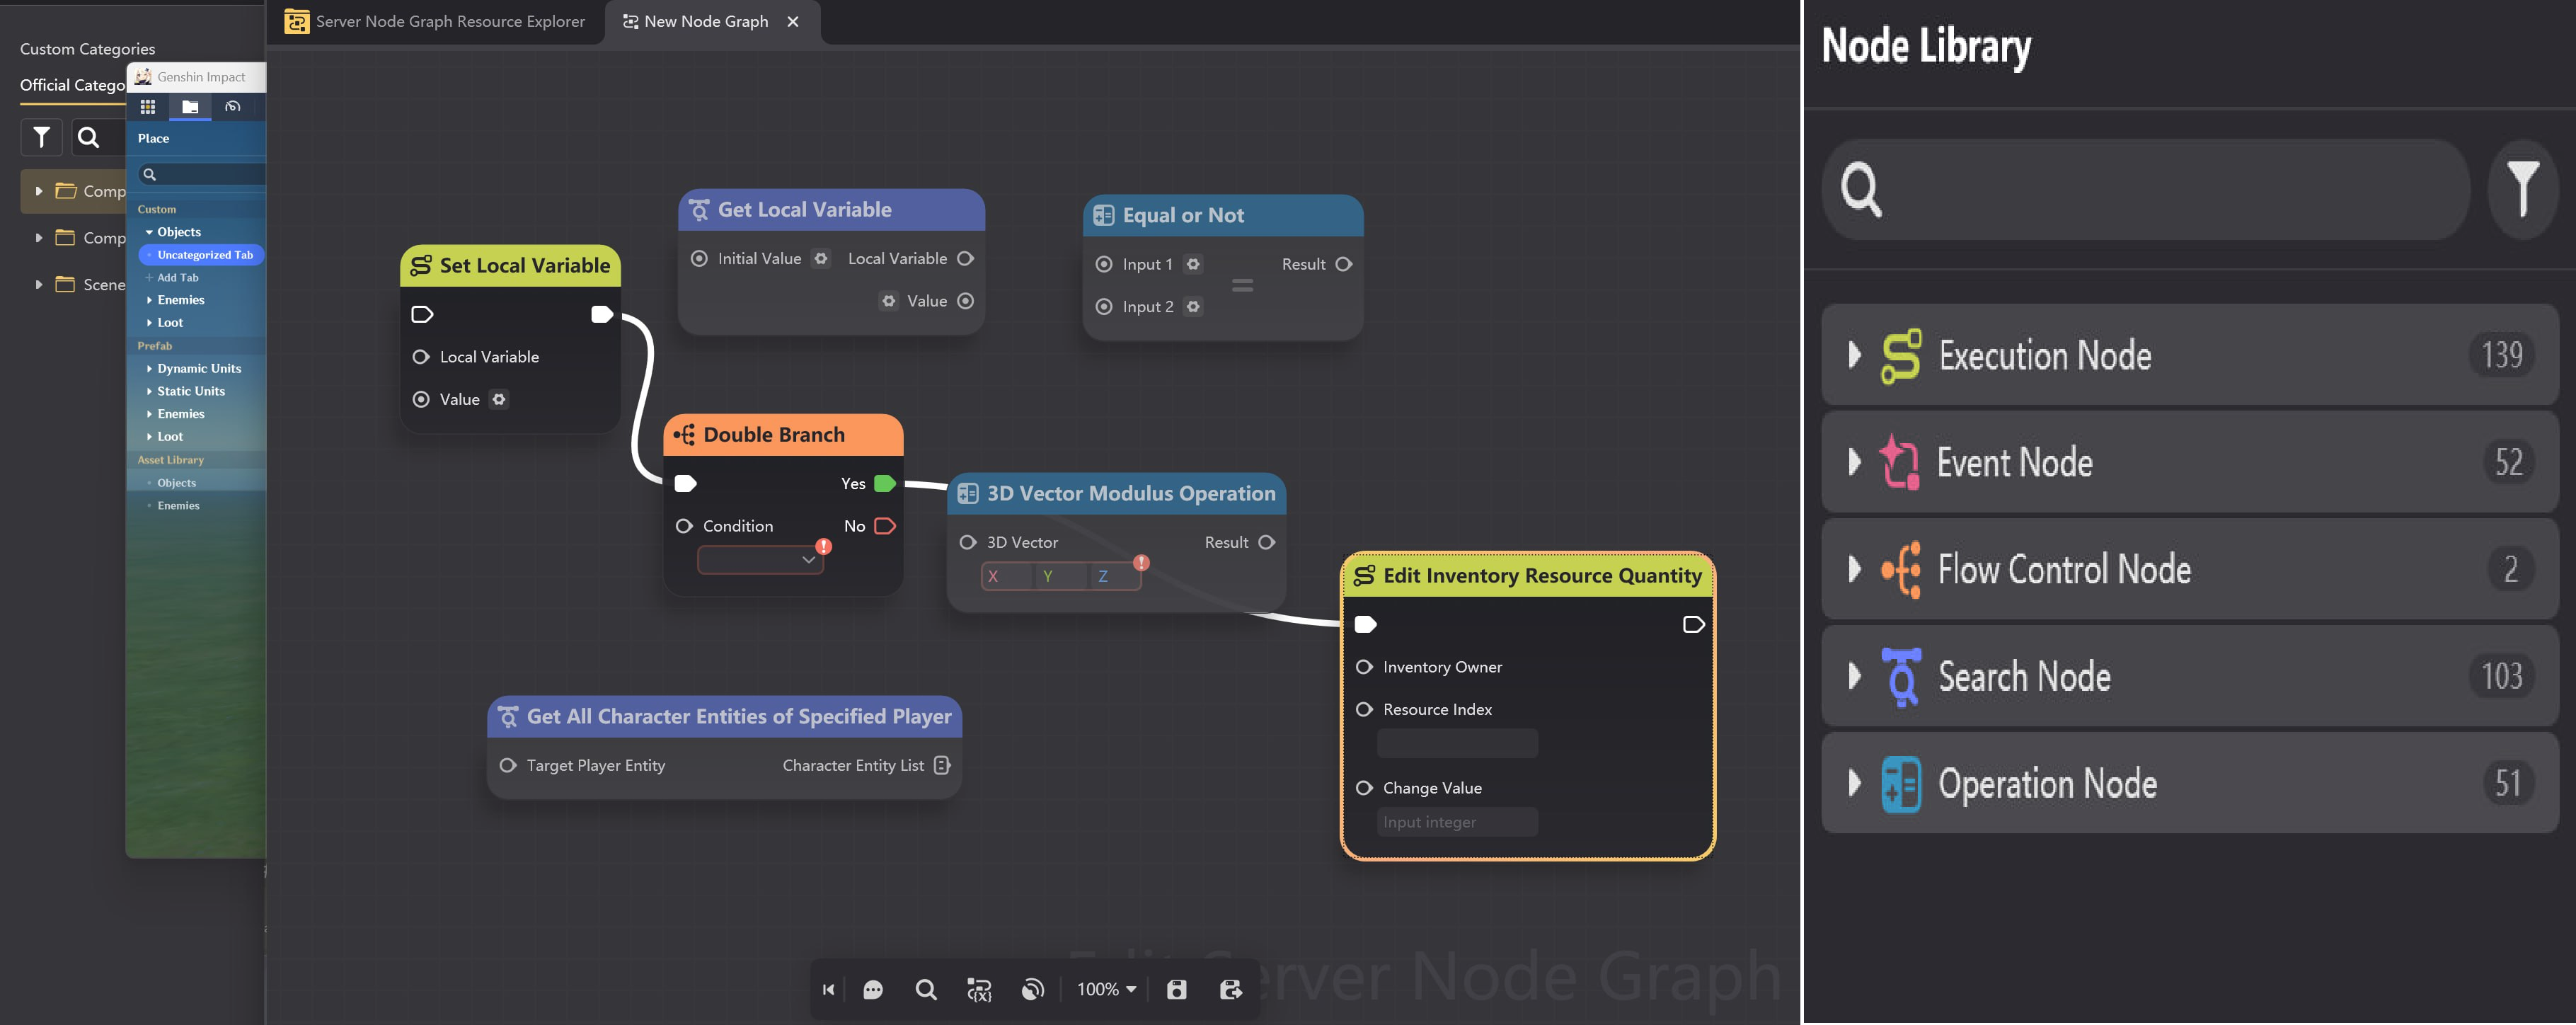Close the New Node Graph tab
Viewport: 2576px width, 1025px height.
(x=793, y=22)
